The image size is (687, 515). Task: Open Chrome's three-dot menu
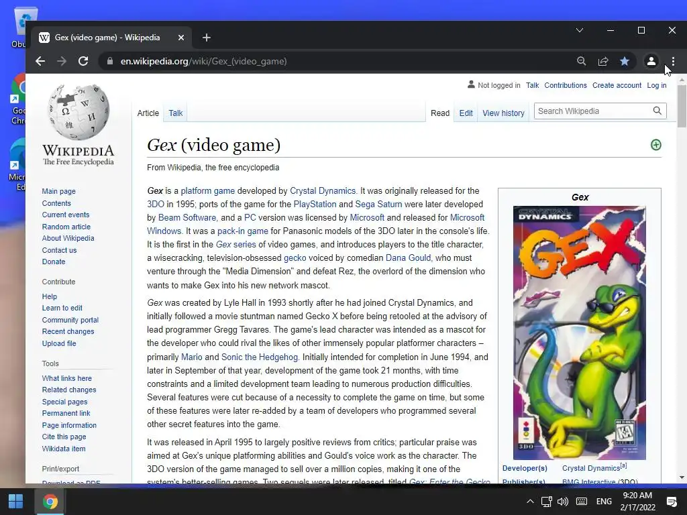click(674, 61)
